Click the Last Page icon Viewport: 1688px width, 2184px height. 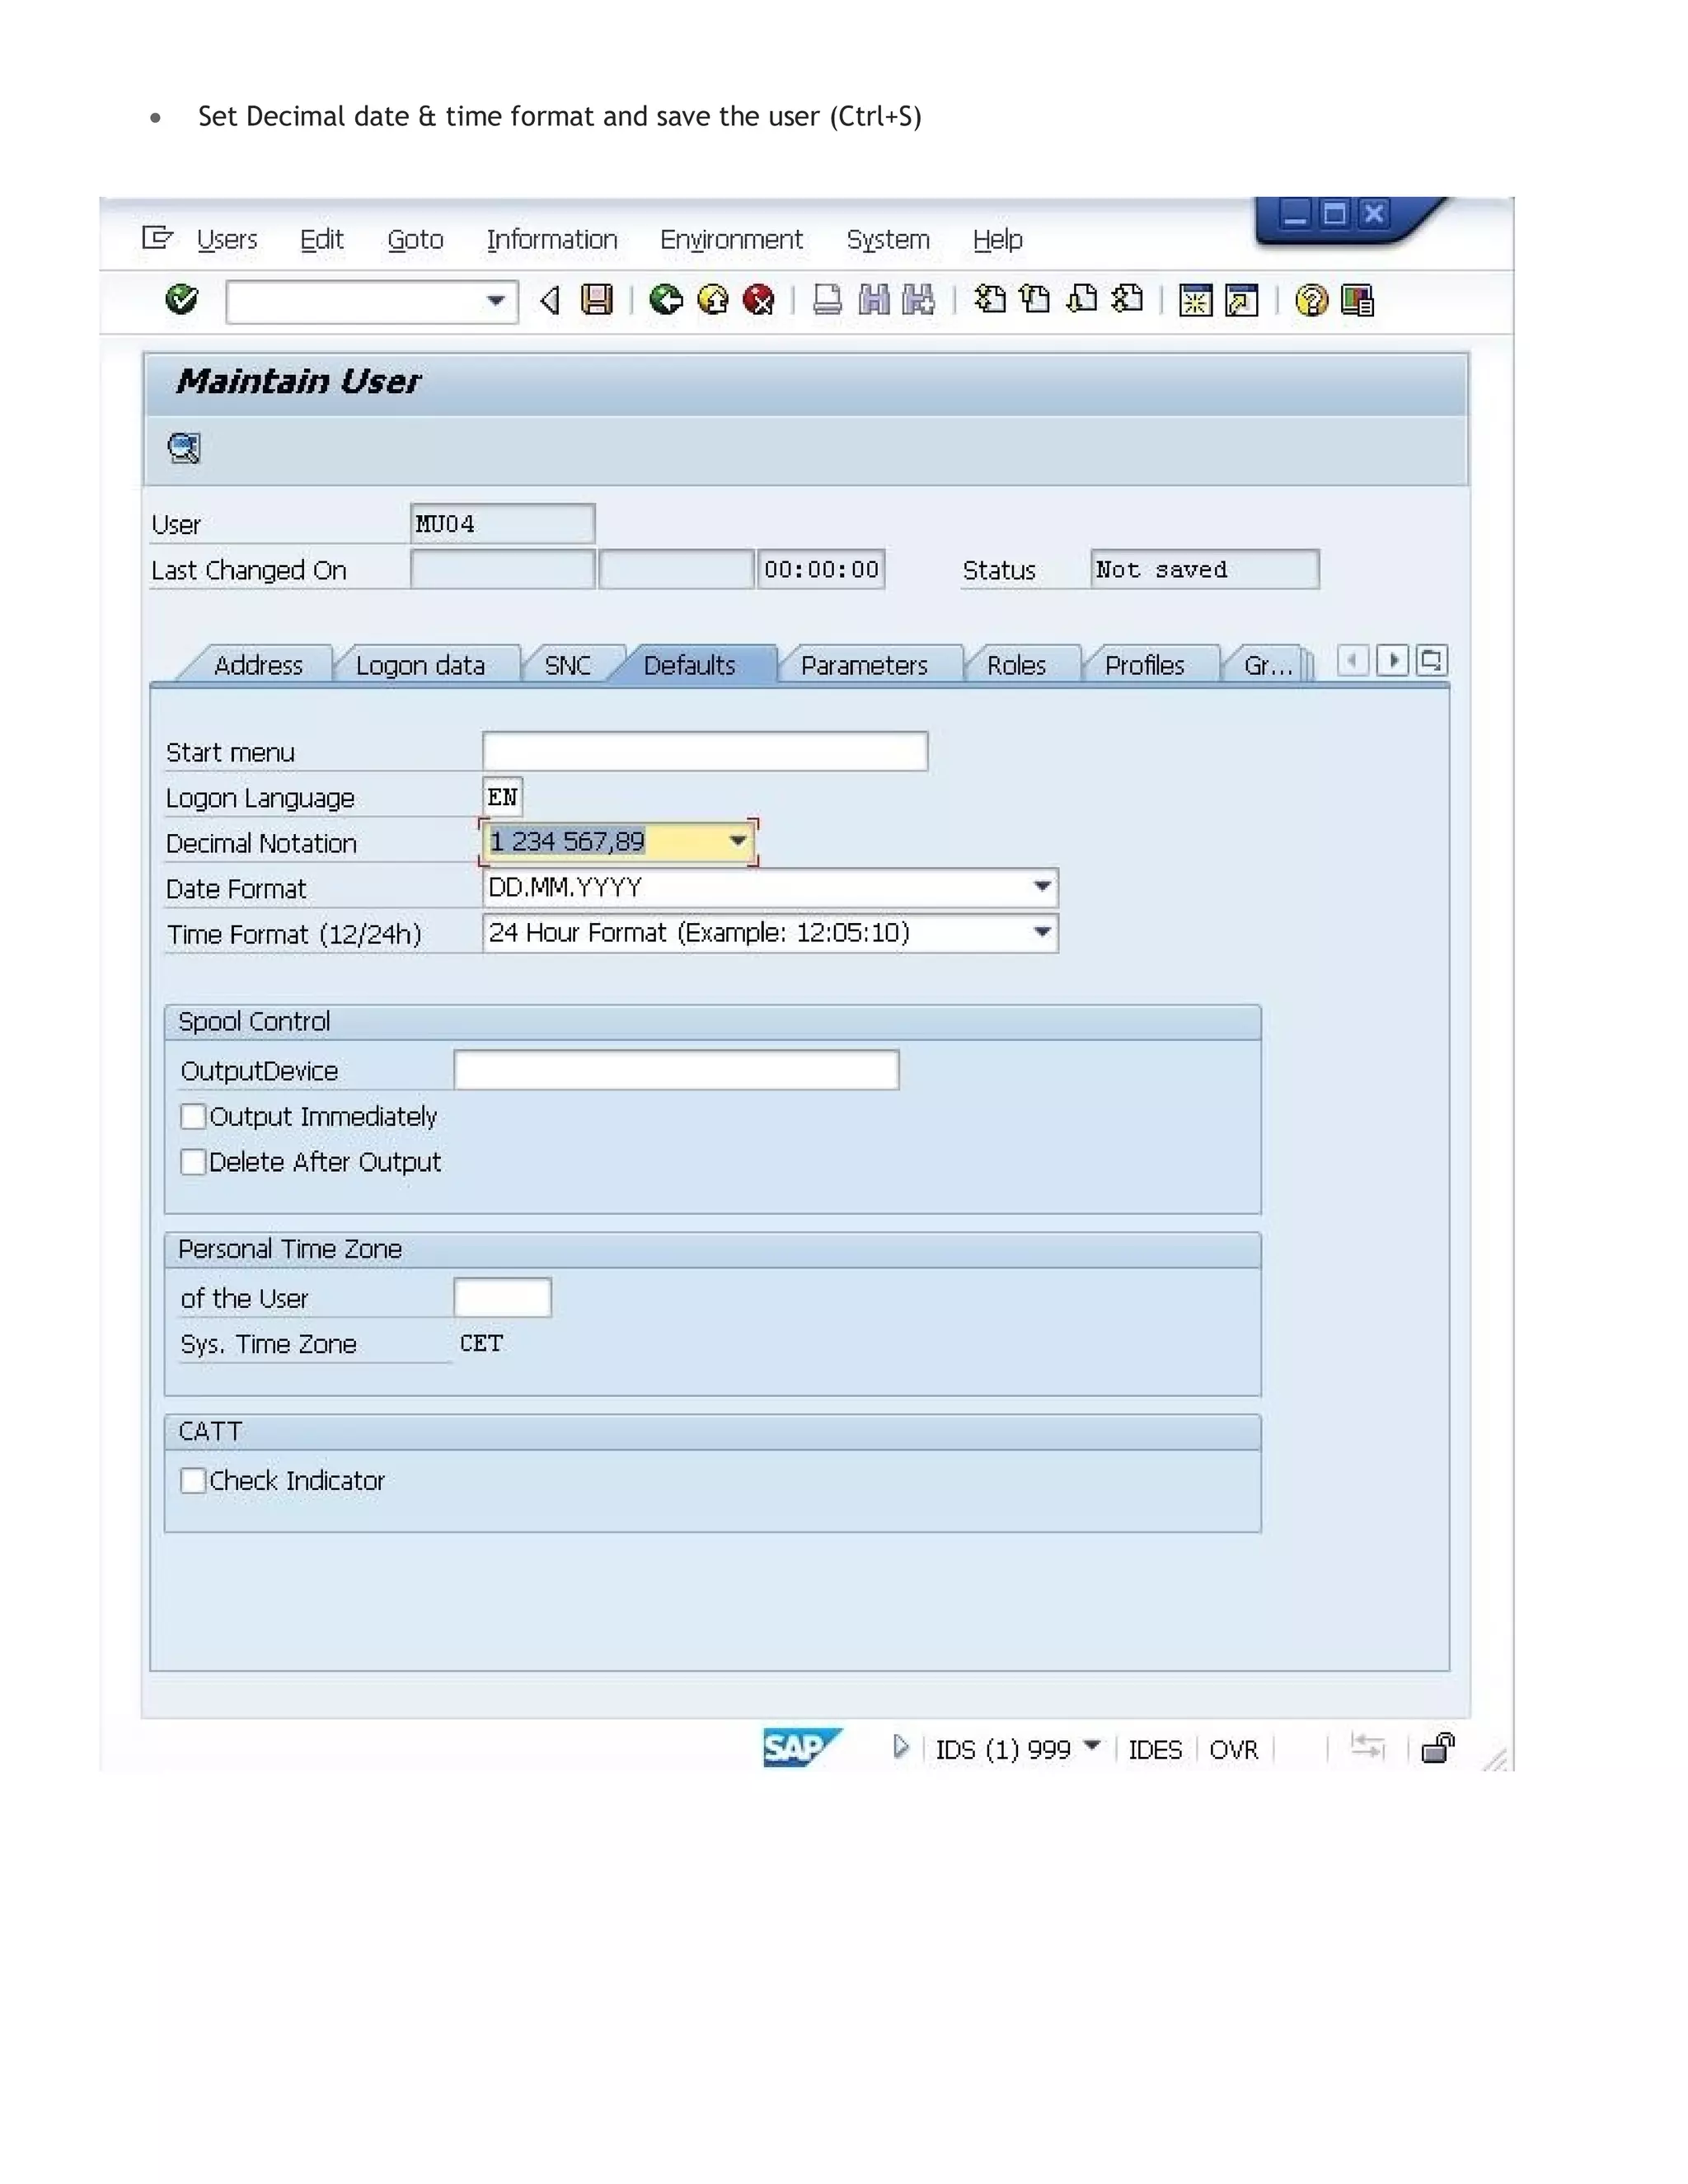click(1127, 299)
